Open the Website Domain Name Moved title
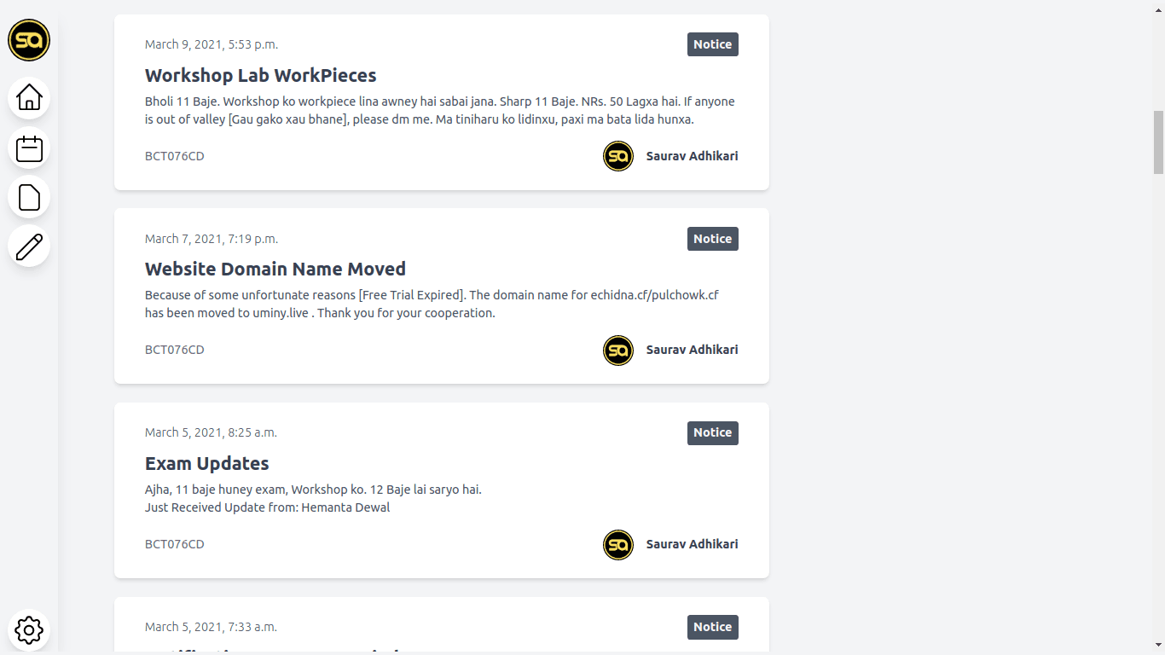This screenshot has height=655, width=1165. tap(275, 269)
